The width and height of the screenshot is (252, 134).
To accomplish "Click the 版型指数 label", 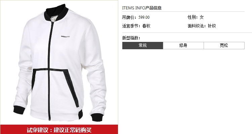I will (x=131, y=38).
